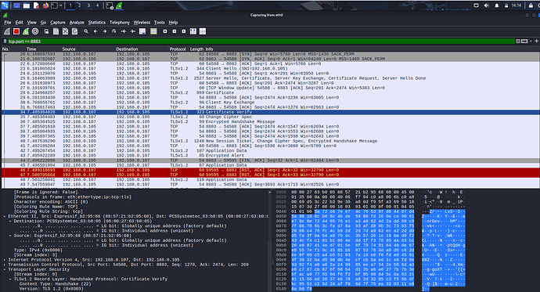The width and height of the screenshot is (540, 292).
Task: Jump to the last packet
Action: 133,31
